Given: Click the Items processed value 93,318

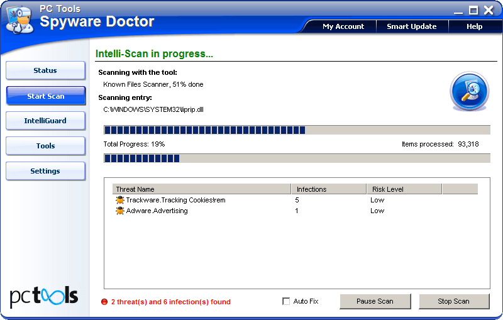Looking at the screenshot, I should (x=468, y=145).
